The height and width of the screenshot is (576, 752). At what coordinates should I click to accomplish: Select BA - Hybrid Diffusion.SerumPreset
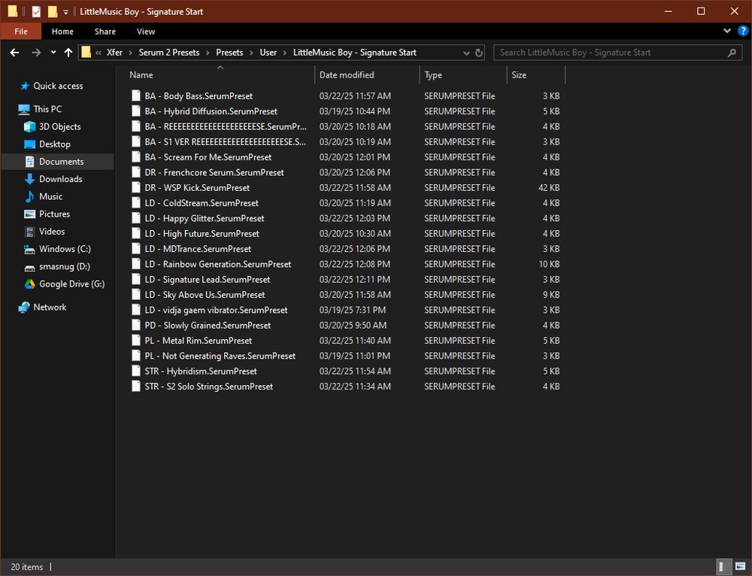coord(211,111)
